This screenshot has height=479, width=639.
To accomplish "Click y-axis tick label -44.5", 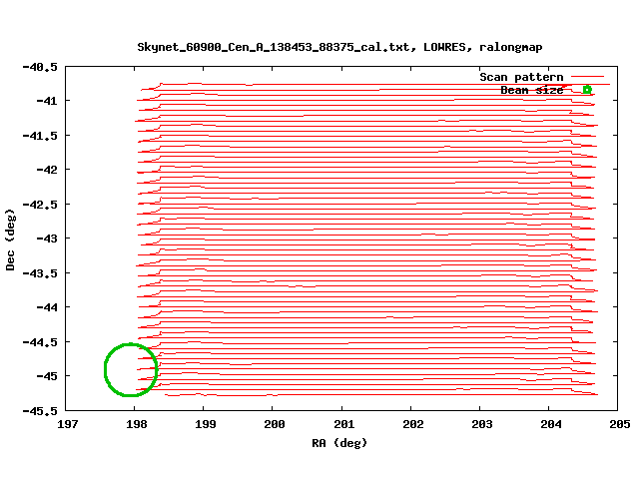I will 40,342.
